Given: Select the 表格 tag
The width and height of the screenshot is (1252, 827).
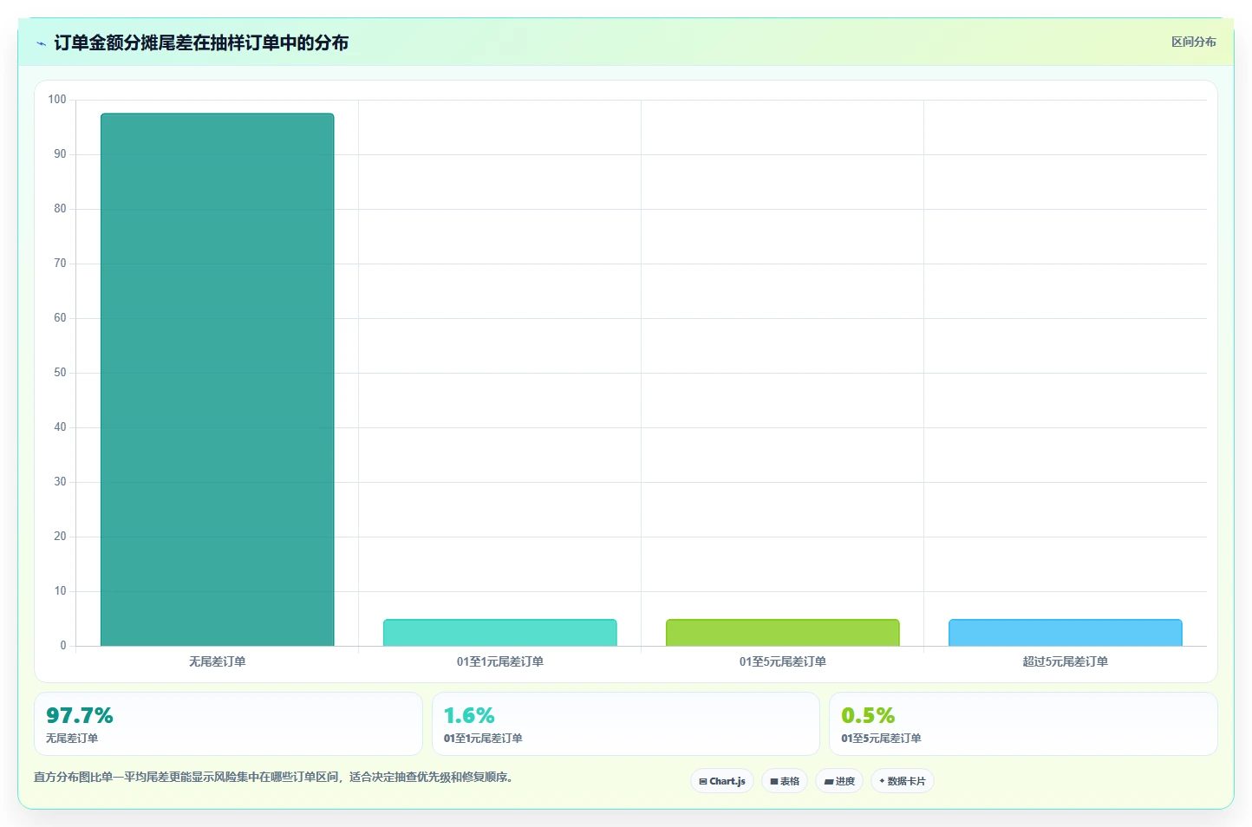Looking at the screenshot, I should coord(785,781).
